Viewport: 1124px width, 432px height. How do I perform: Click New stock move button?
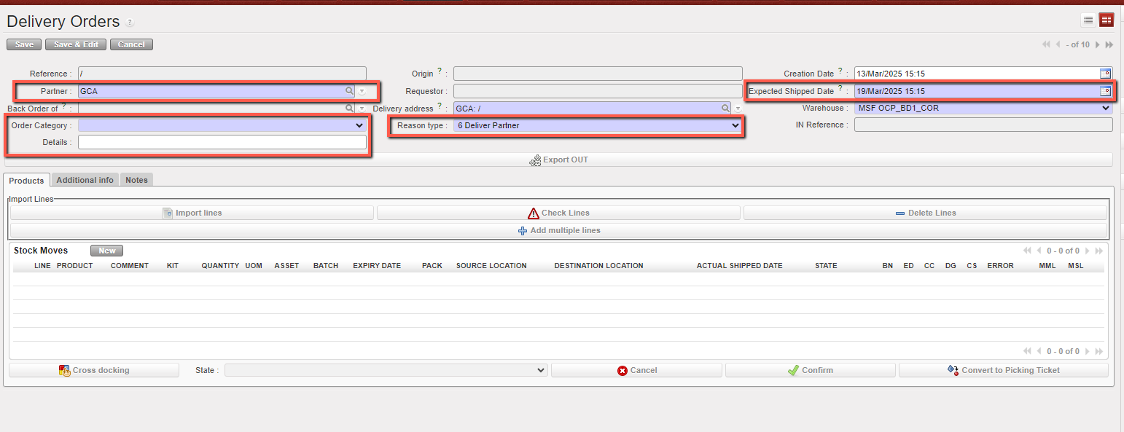pyautogui.click(x=107, y=251)
